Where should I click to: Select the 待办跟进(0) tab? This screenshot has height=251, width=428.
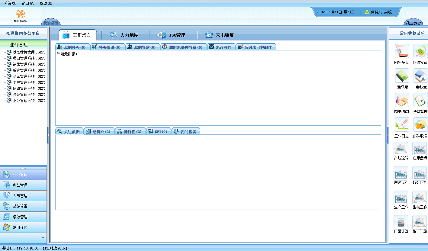pyautogui.click(x=108, y=47)
